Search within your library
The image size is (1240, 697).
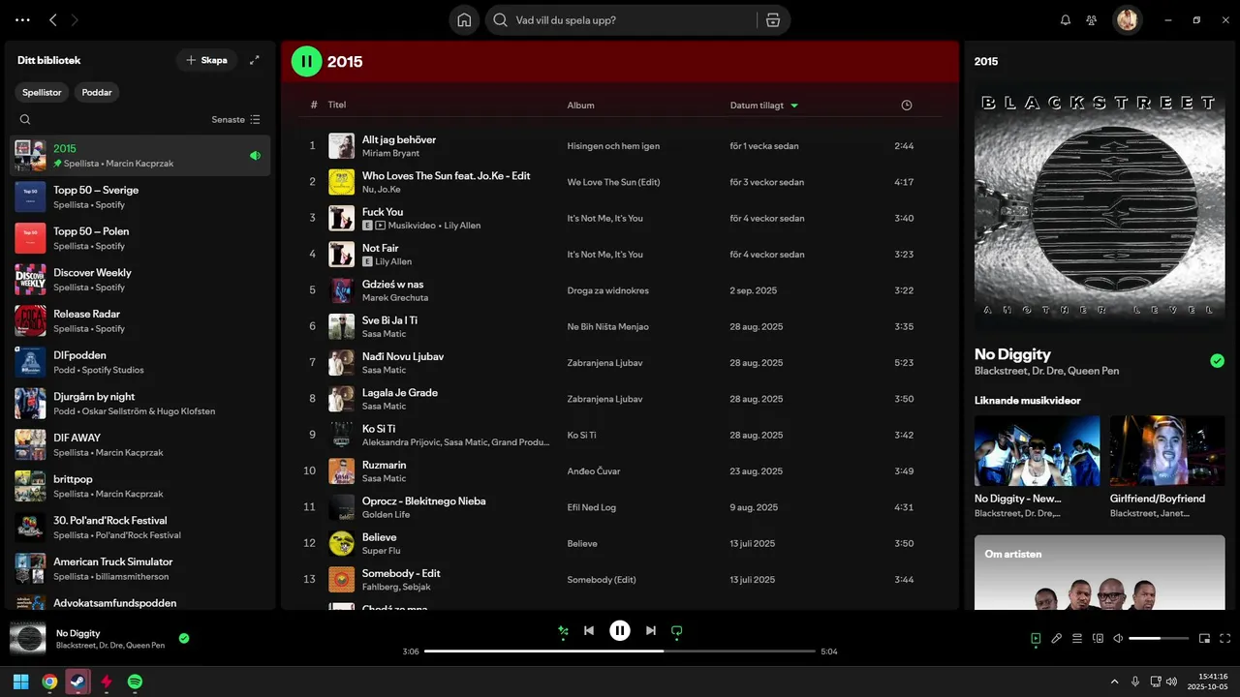(25, 120)
